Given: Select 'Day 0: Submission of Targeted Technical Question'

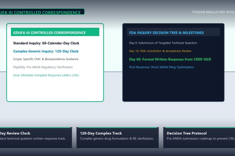Looking at the screenshot, I should point(163,43).
